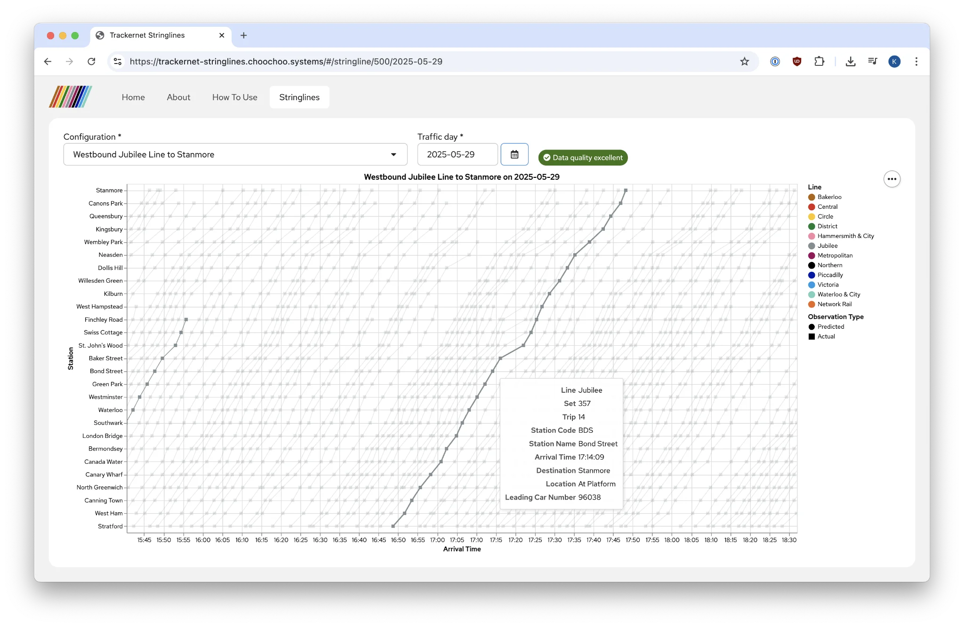Open the Chrome three-dot menu

click(x=916, y=62)
